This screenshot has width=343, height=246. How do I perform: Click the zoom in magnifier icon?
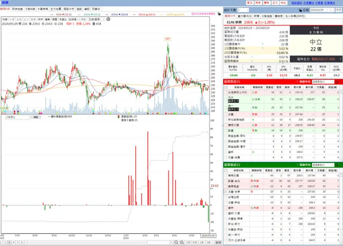point(182,242)
